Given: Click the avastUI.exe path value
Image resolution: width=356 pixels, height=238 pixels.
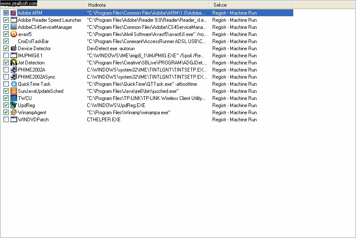Looking at the screenshot, I should pos(147,34).
